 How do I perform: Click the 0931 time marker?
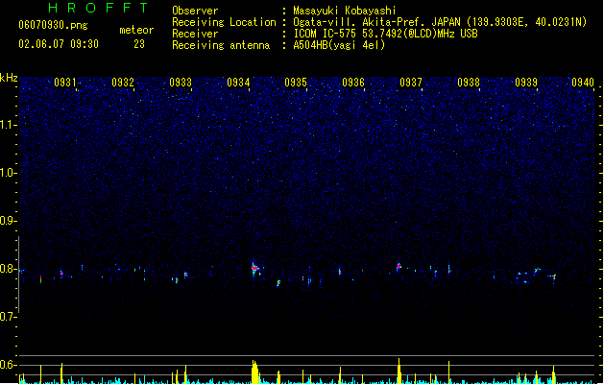[x=64, y=83]
